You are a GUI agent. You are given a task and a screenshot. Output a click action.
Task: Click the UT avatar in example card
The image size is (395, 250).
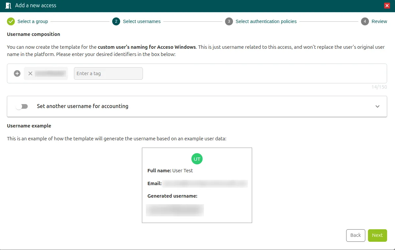tap(197, 159)
